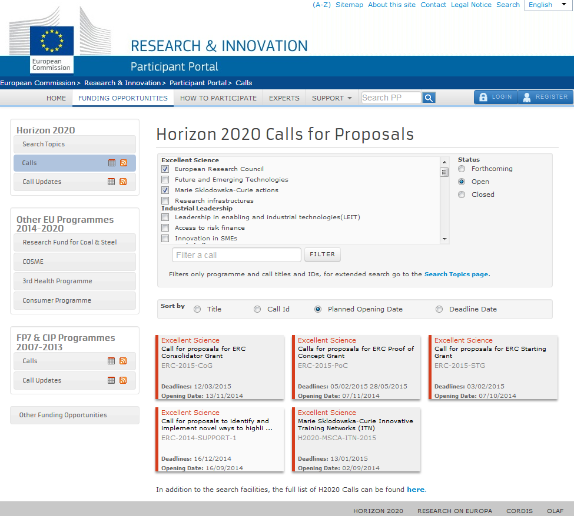Image resolution: width=574 pixels, height=516 pixels.
Task: Open the Contact link
Action: [433, 5]
